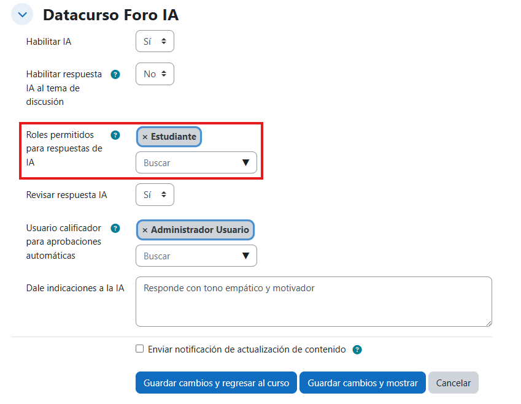Screen dimensions: 521x404
Task: Click the AI instructions text area
Action: [313, 301]
